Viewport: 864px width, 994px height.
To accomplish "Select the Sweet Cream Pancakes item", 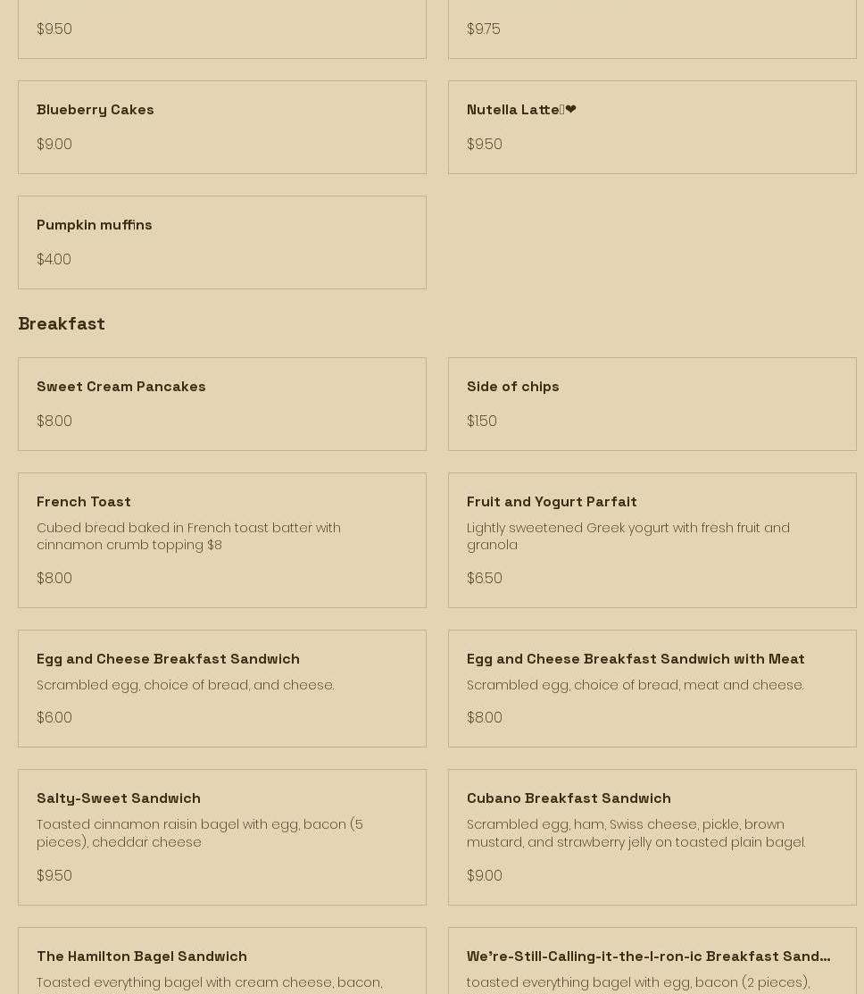I will point(121,387).
